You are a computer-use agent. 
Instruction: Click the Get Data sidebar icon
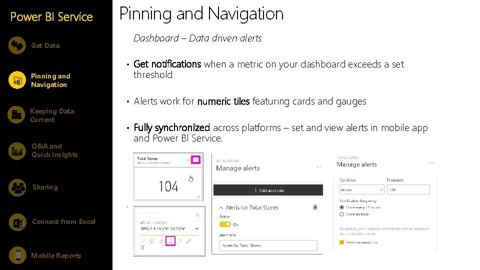pos(17,45)
